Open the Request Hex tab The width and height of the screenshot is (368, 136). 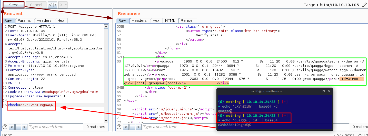[61, 21]
